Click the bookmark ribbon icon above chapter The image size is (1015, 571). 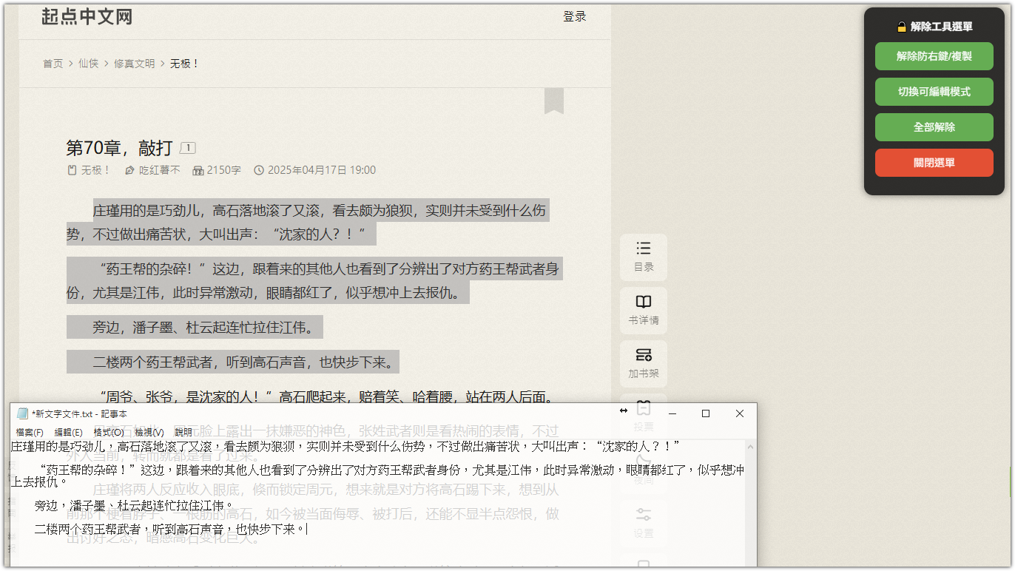pyautogui.click(x=554, y=101)
